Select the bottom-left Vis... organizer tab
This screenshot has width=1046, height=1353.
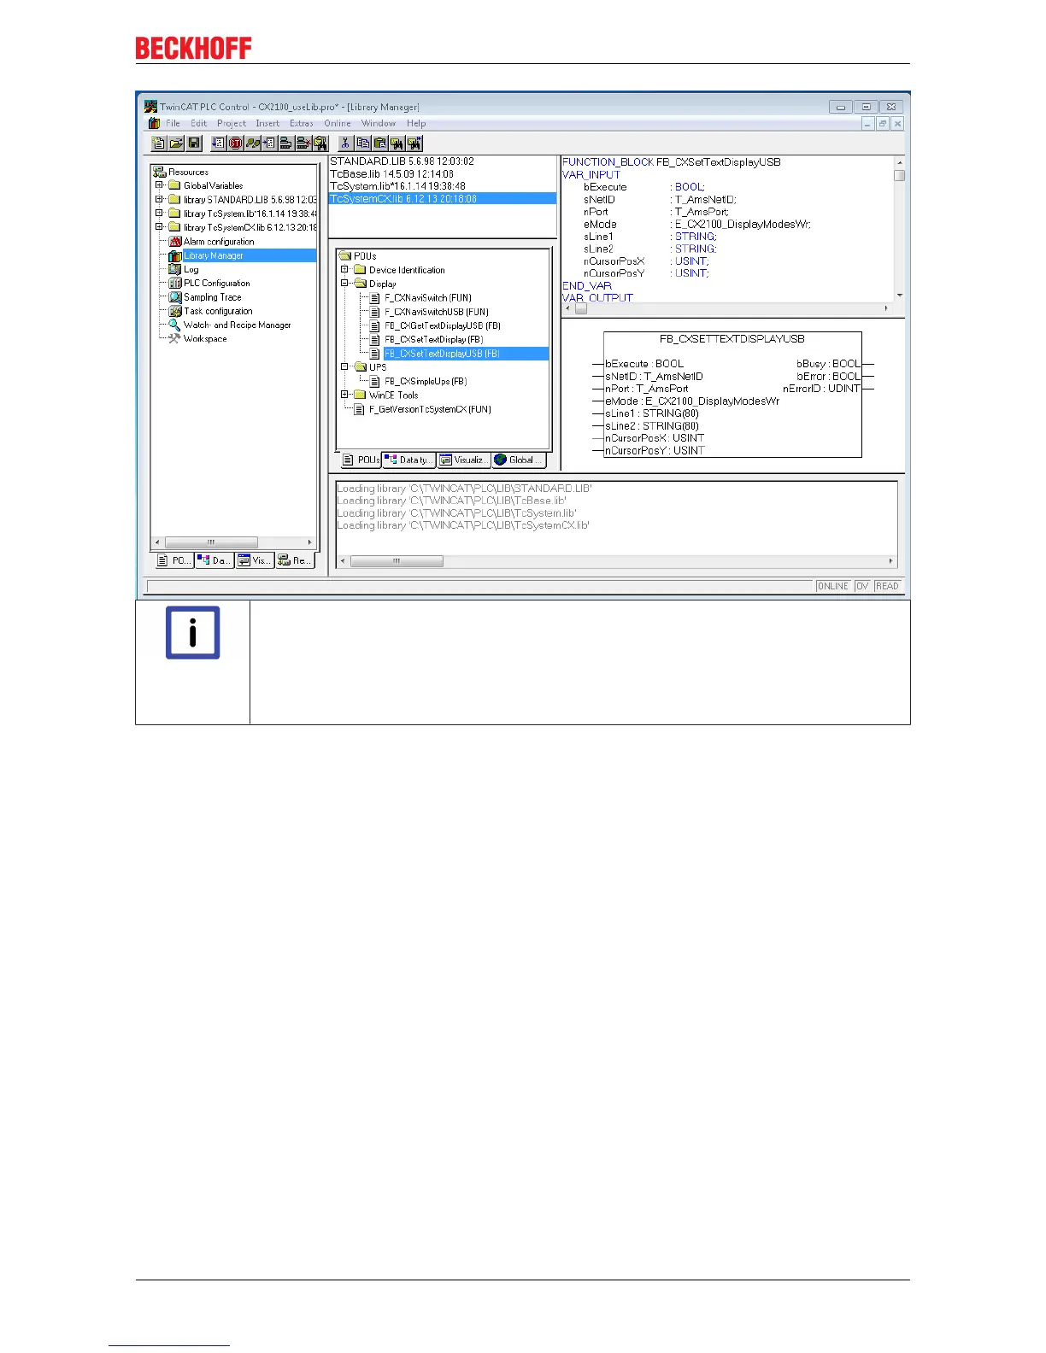[255, 561]
